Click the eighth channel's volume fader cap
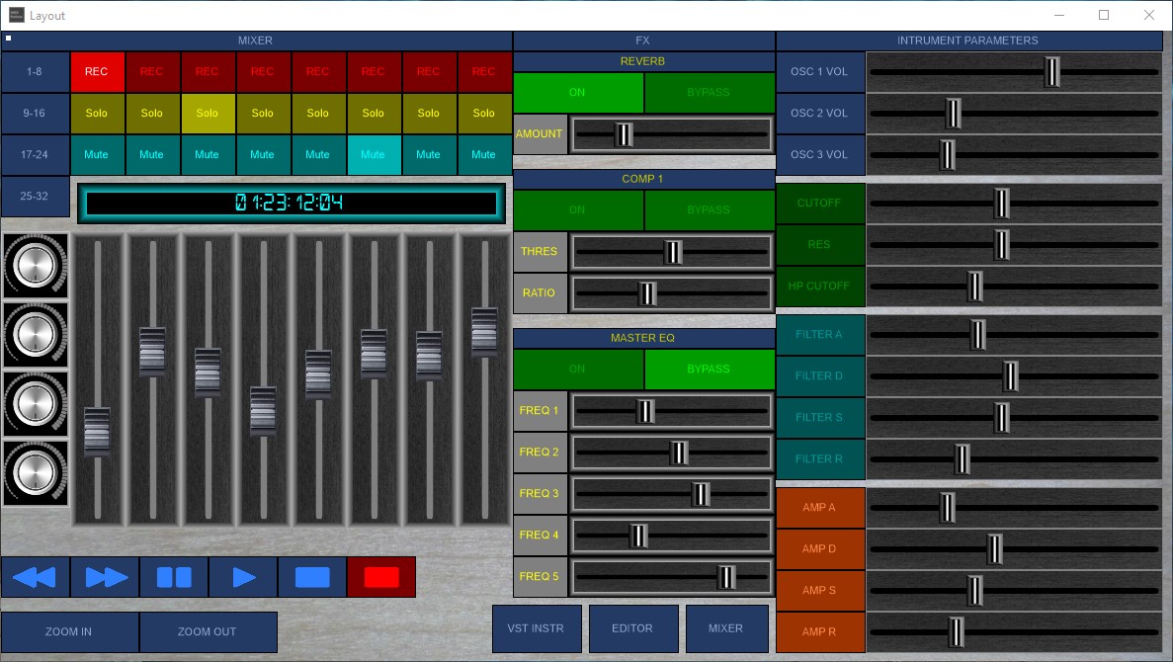Screen dimensions: 1173x662 [x=485, y=330]
